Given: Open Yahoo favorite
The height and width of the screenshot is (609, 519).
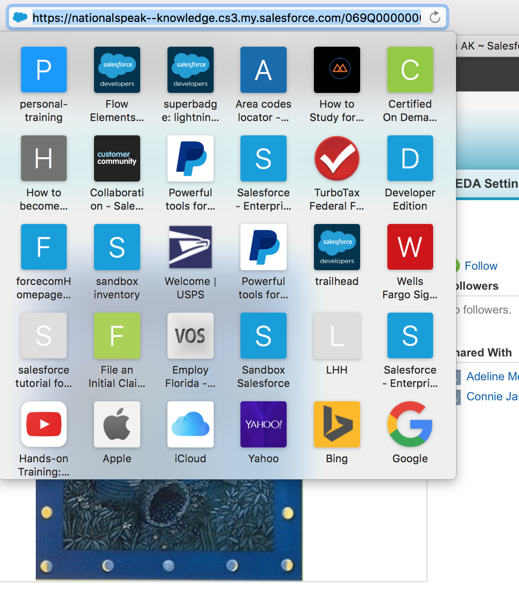Looking at the screenshot, I should pos(263,424).
